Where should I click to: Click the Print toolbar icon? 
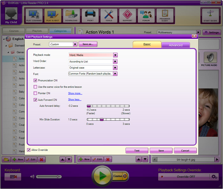90,16
